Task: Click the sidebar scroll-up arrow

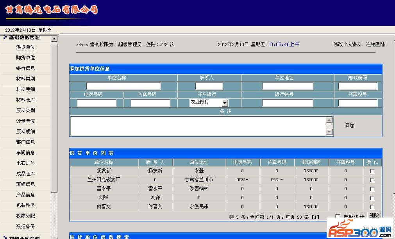Action: pyautogui.click(x=54, y=39)
